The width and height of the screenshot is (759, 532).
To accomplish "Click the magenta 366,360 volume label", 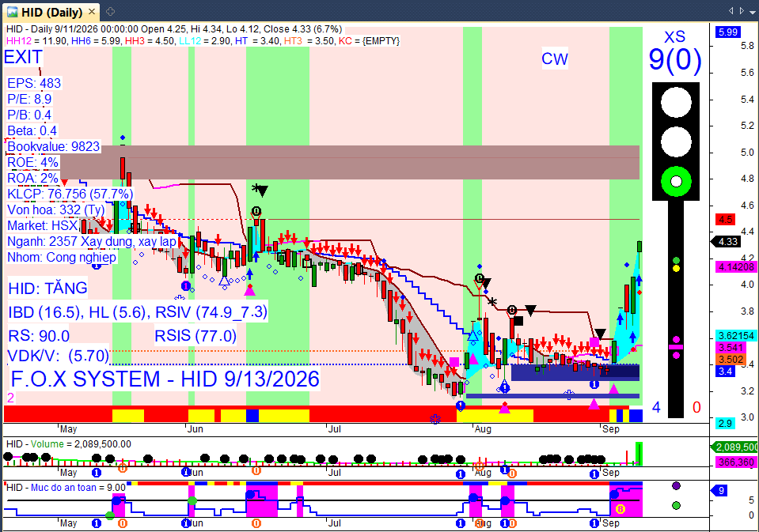I will pyautogui.click(x=736, y=462).
